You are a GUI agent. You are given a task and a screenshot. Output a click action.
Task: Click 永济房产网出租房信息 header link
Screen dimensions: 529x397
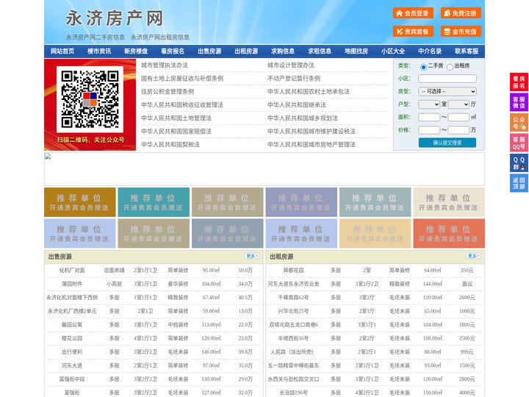tap(160, 37)
